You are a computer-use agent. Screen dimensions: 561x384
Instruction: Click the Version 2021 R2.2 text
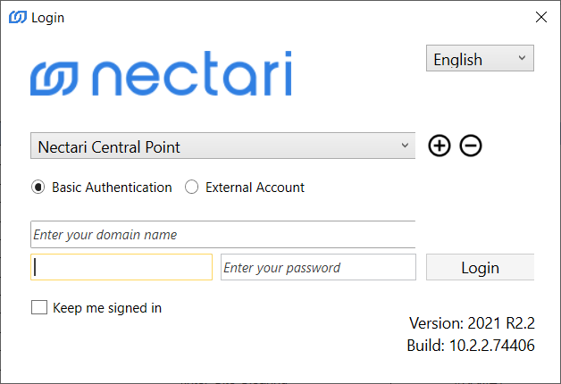tap(472, 323)
